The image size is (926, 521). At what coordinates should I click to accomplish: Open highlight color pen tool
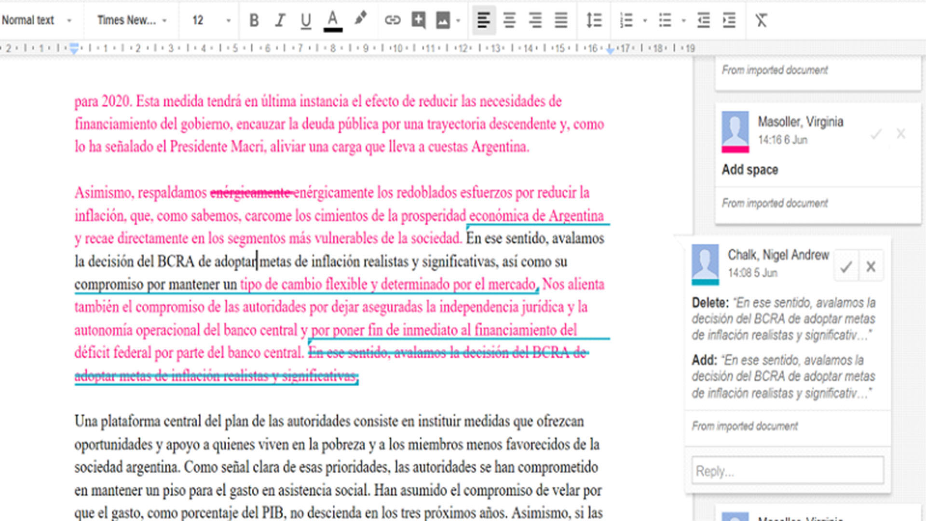[x=360, y=19]
